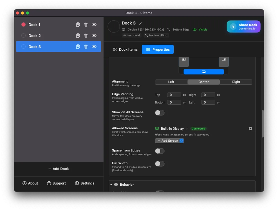This screenshot has height=210, width=278.
Task: Switch to the Properties tab
Action: [157, 49]
